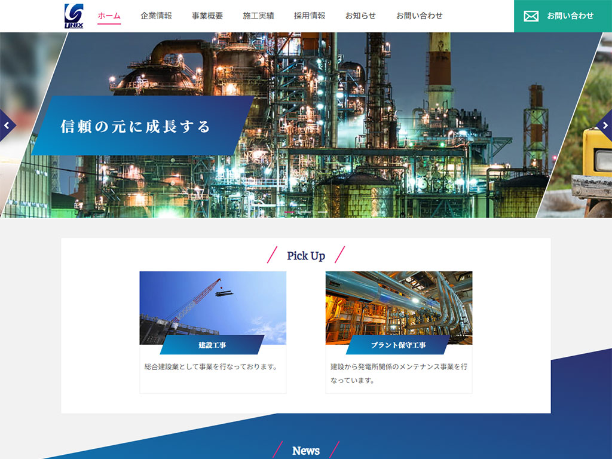
Task: Click the UNIX company logo
Action: coord(74,16)
